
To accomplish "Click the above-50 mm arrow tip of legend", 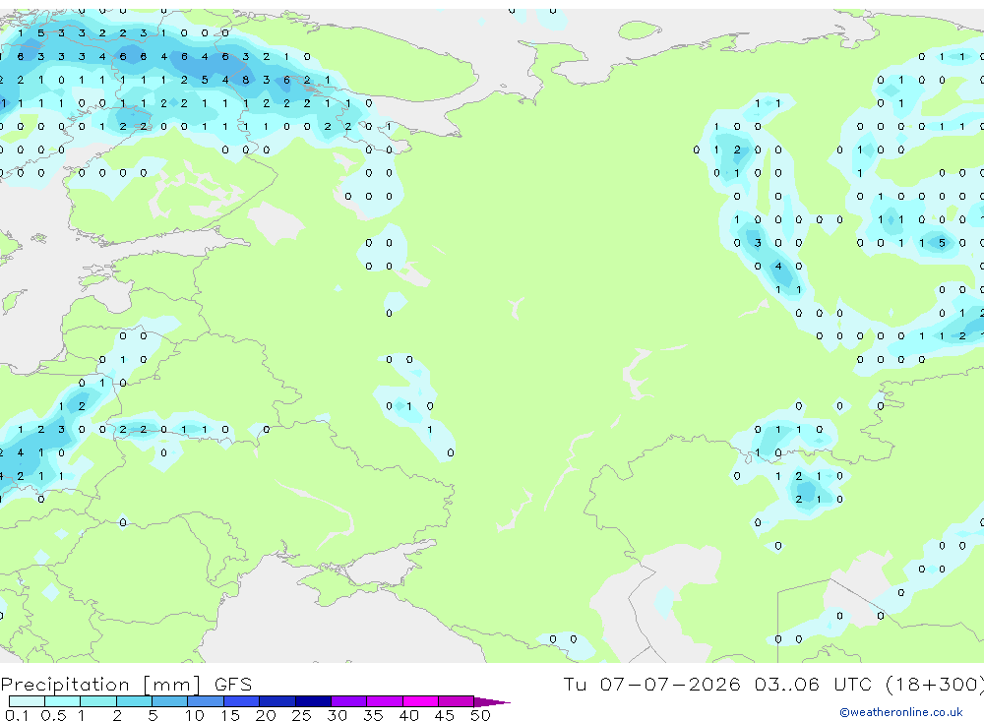I will tap(491, 702).
